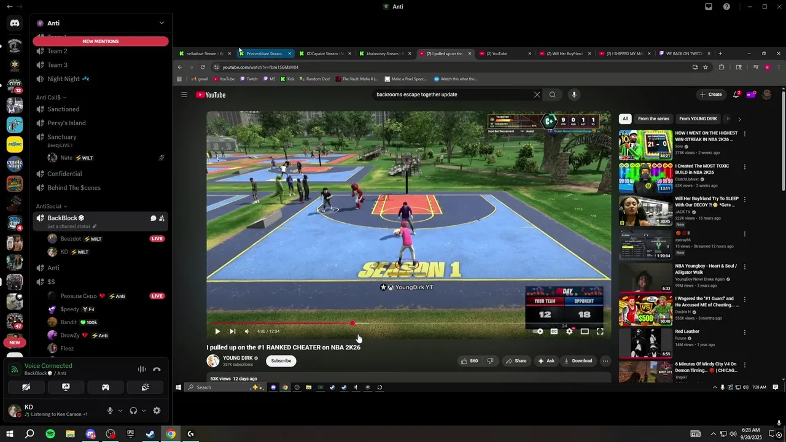Switch video to theater mode

coord(585,331)
